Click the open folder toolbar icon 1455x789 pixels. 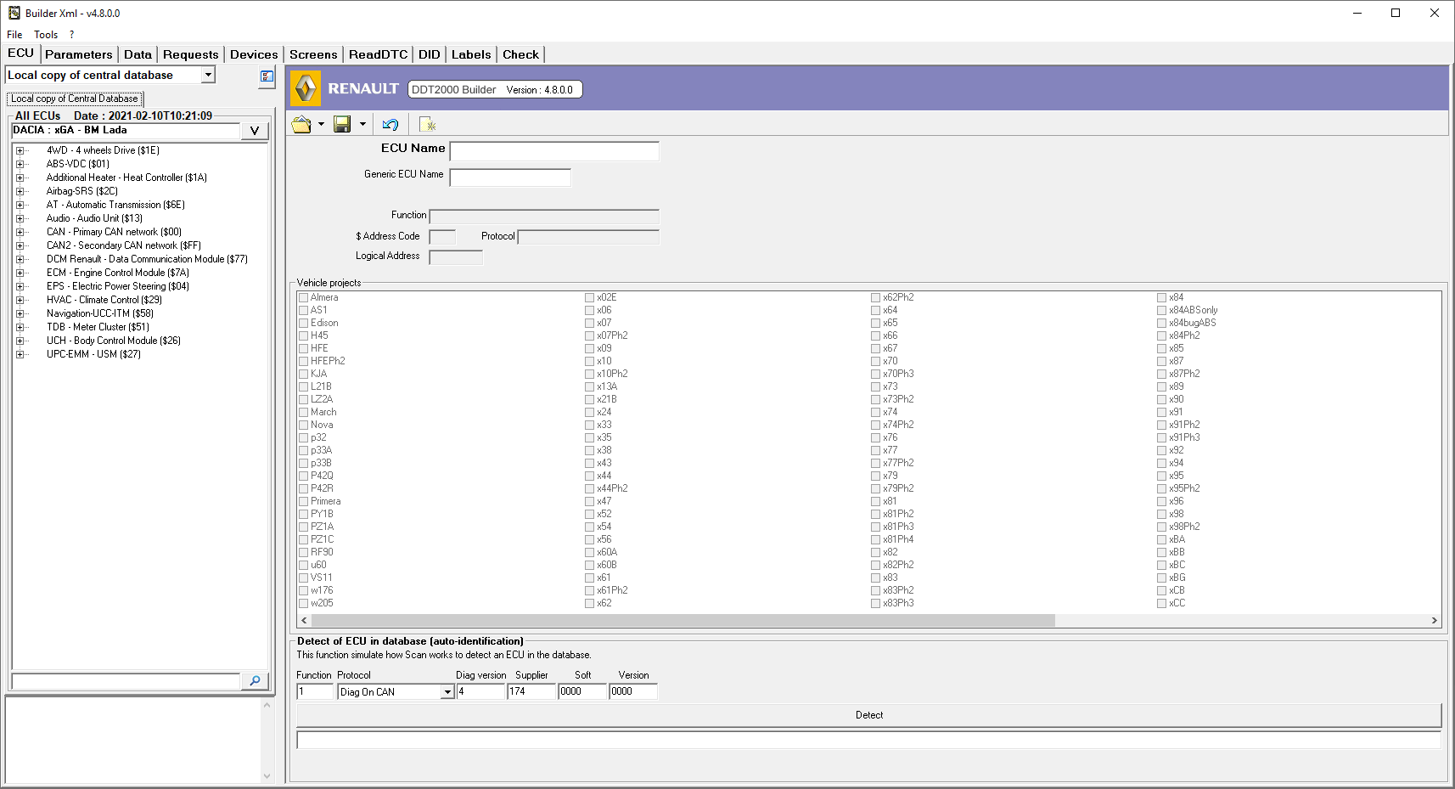coord(301,125)
